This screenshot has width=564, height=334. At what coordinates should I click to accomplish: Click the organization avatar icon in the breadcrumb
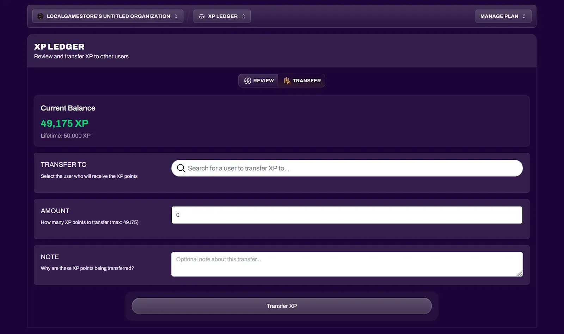pos(40,16)
